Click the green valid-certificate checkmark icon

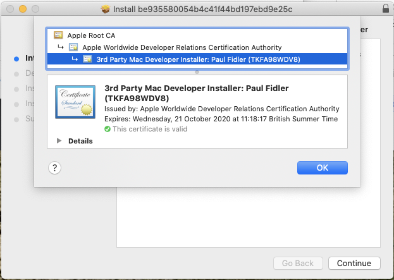tap(108, 129)
